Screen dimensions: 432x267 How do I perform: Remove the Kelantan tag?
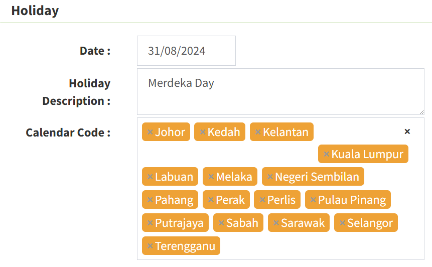(258, 132)
